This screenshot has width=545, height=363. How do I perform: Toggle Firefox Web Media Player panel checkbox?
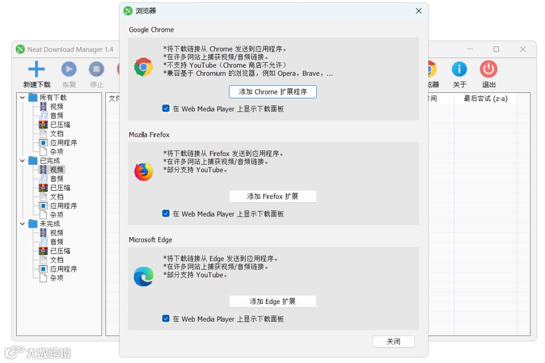pyautogui.click(x=166, y=214)
